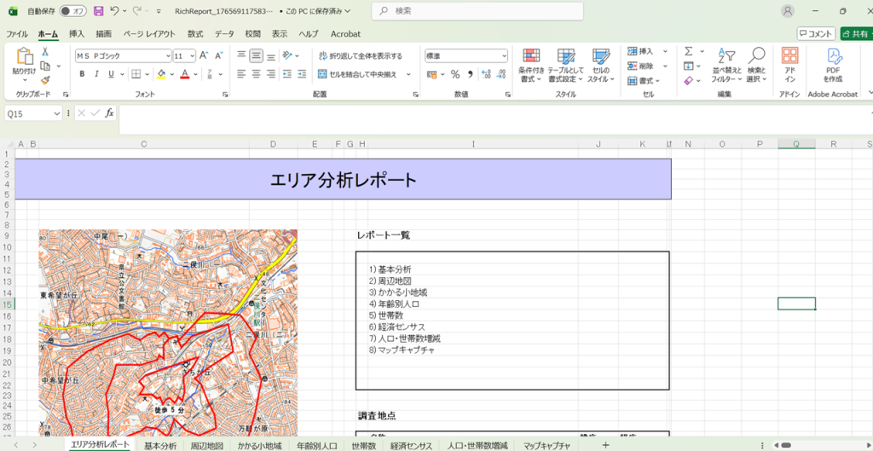Open Format as Table (テーブルとして書式設定)
This screenshot has height=451, width=873.
[566, 66]
